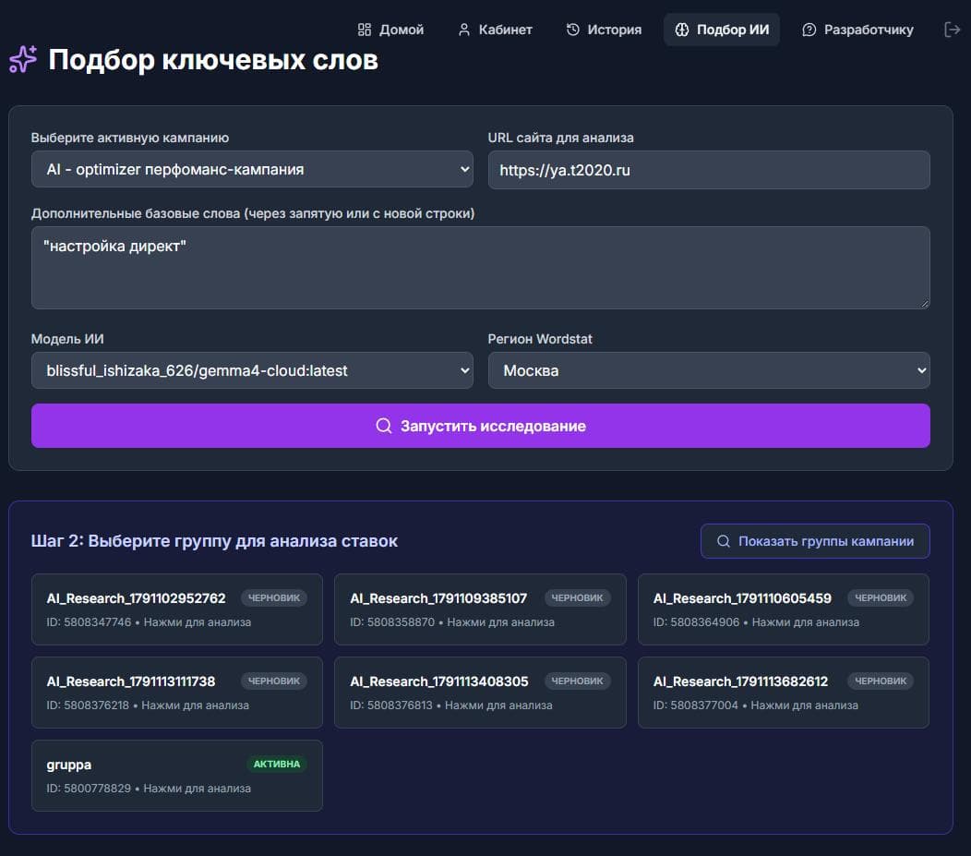
Task: Select group AI_Research_1791113408305
Action: (x=480, y=693)
